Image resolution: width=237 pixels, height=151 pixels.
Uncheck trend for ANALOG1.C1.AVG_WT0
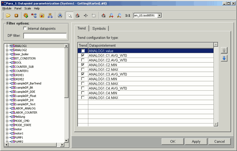[x=83, y=55]
